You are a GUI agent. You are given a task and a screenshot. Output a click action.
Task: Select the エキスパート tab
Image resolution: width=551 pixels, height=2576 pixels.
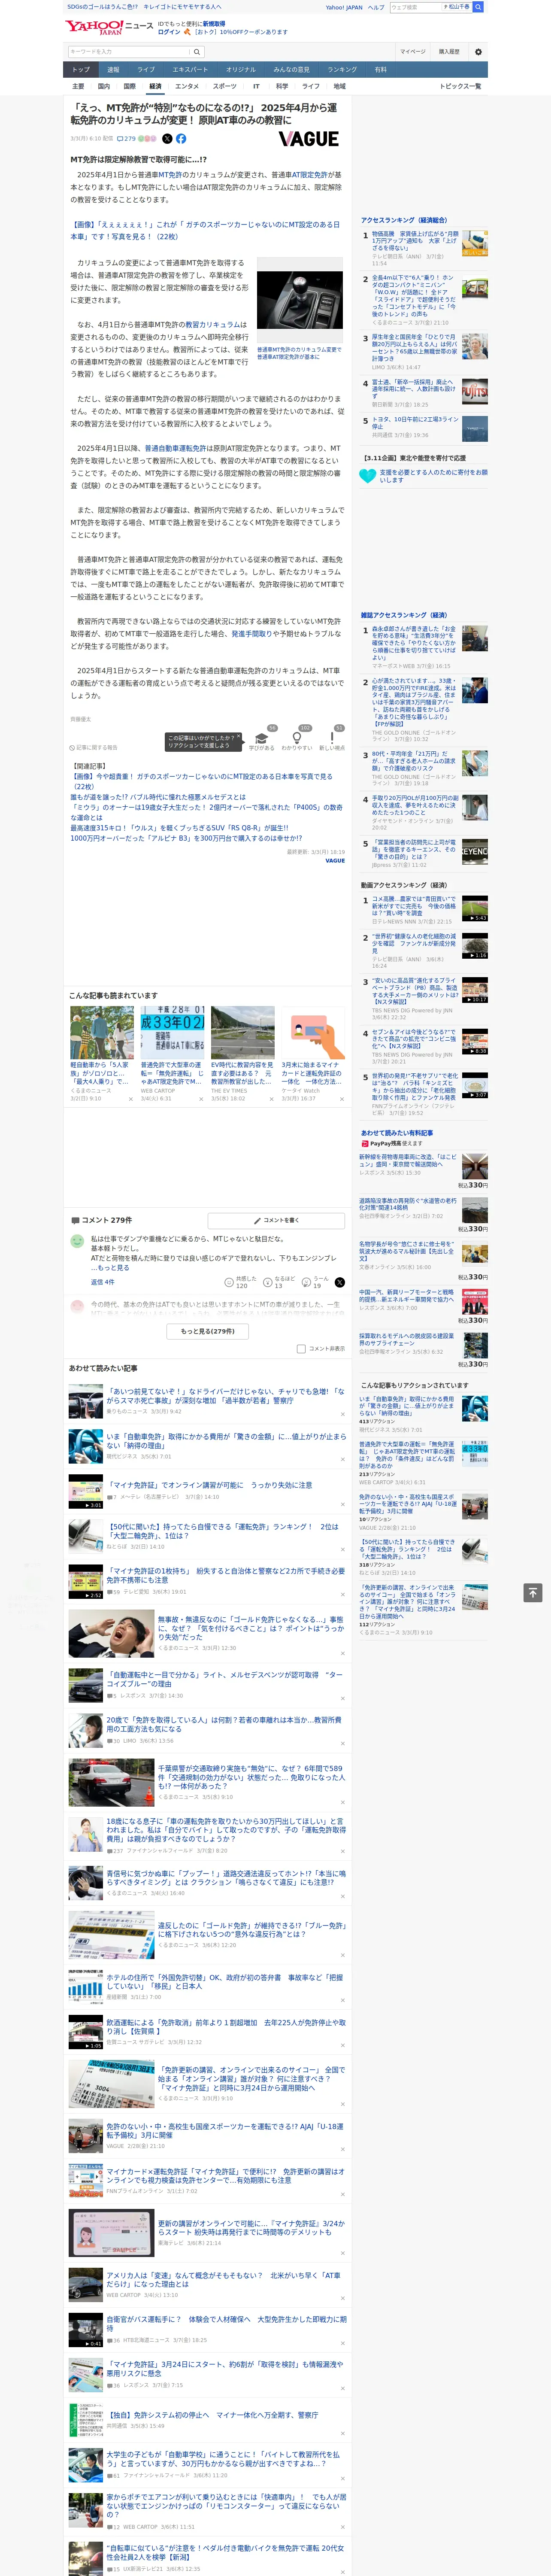190,70
